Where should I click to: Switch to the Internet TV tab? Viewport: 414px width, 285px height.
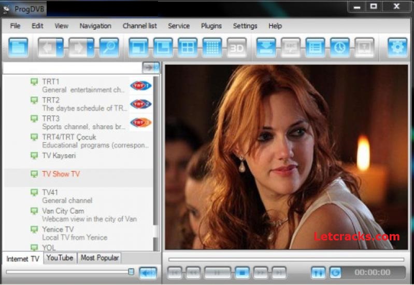pos(23,259)
